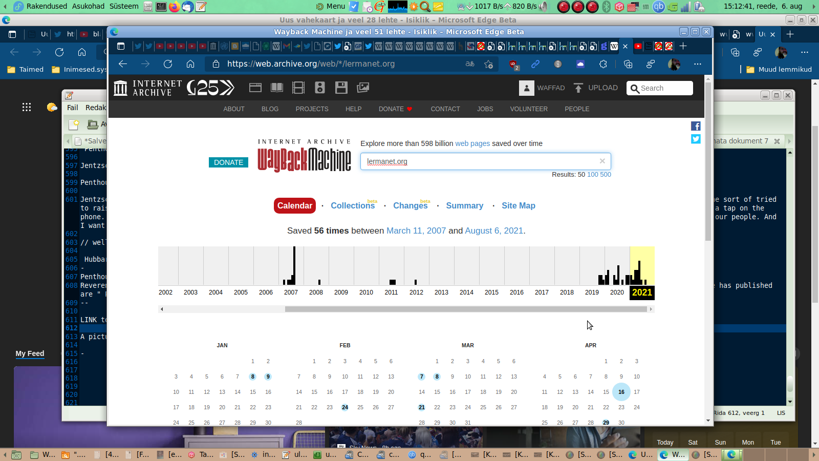Follow the August 6, 2021 link
819x461 pixels.
pyautogui.click(x=494, y=230)
